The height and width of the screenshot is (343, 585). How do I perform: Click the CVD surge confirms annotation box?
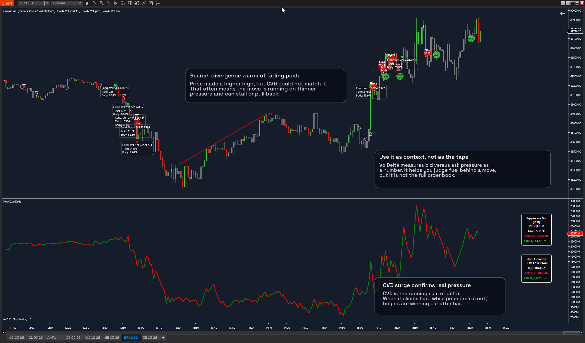pyautogui.click(x=440, y=296)
